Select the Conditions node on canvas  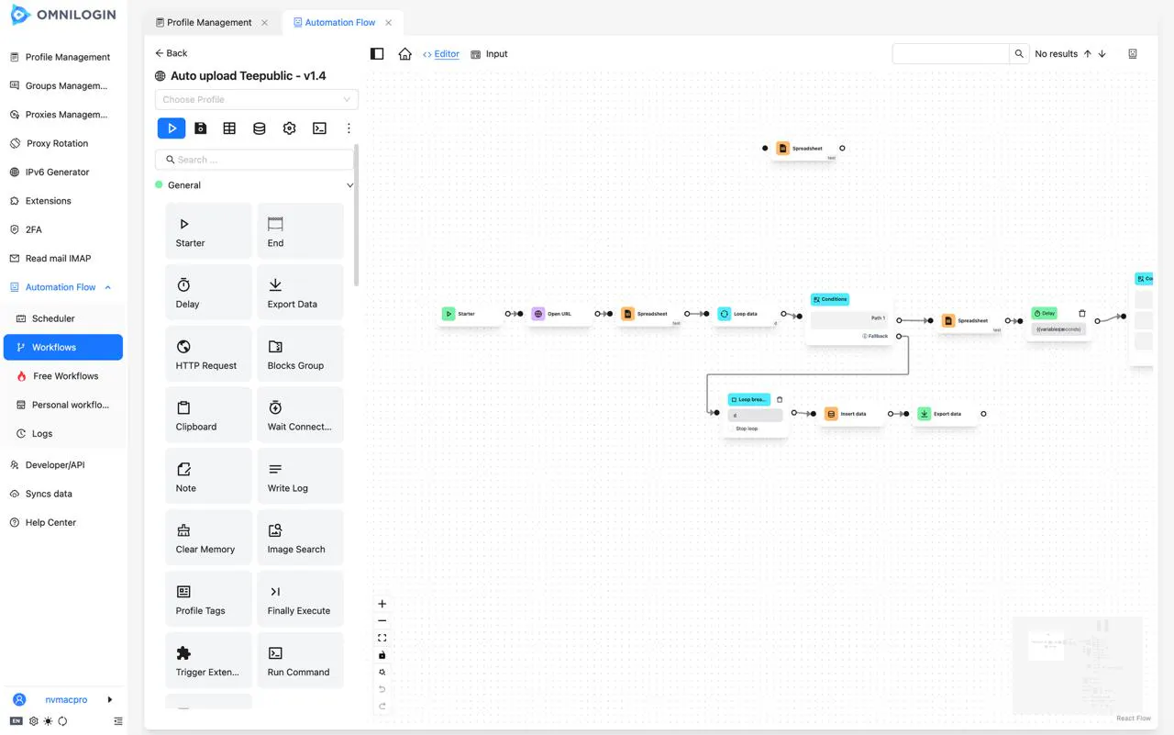coord(849,319)
